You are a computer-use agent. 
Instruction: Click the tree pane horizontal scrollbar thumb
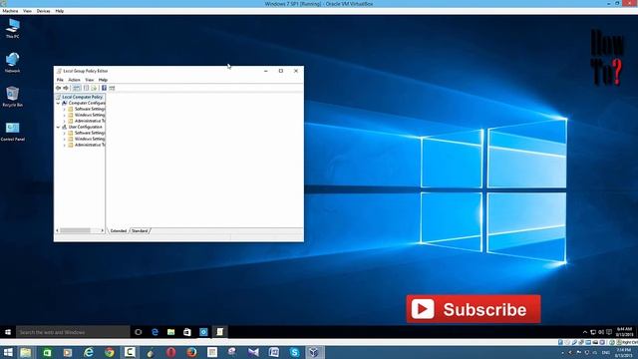click(x=76, y=230)
